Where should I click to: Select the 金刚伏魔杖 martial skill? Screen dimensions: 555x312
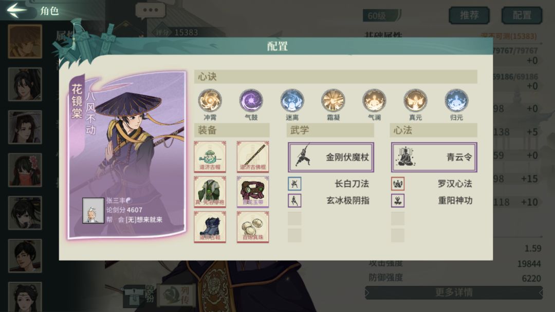tap(331, 157)
